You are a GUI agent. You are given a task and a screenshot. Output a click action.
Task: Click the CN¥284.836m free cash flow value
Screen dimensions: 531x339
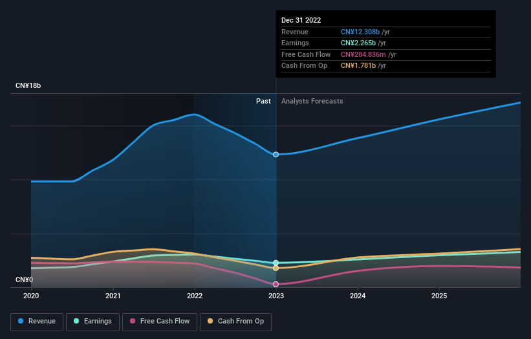point(363,54)
